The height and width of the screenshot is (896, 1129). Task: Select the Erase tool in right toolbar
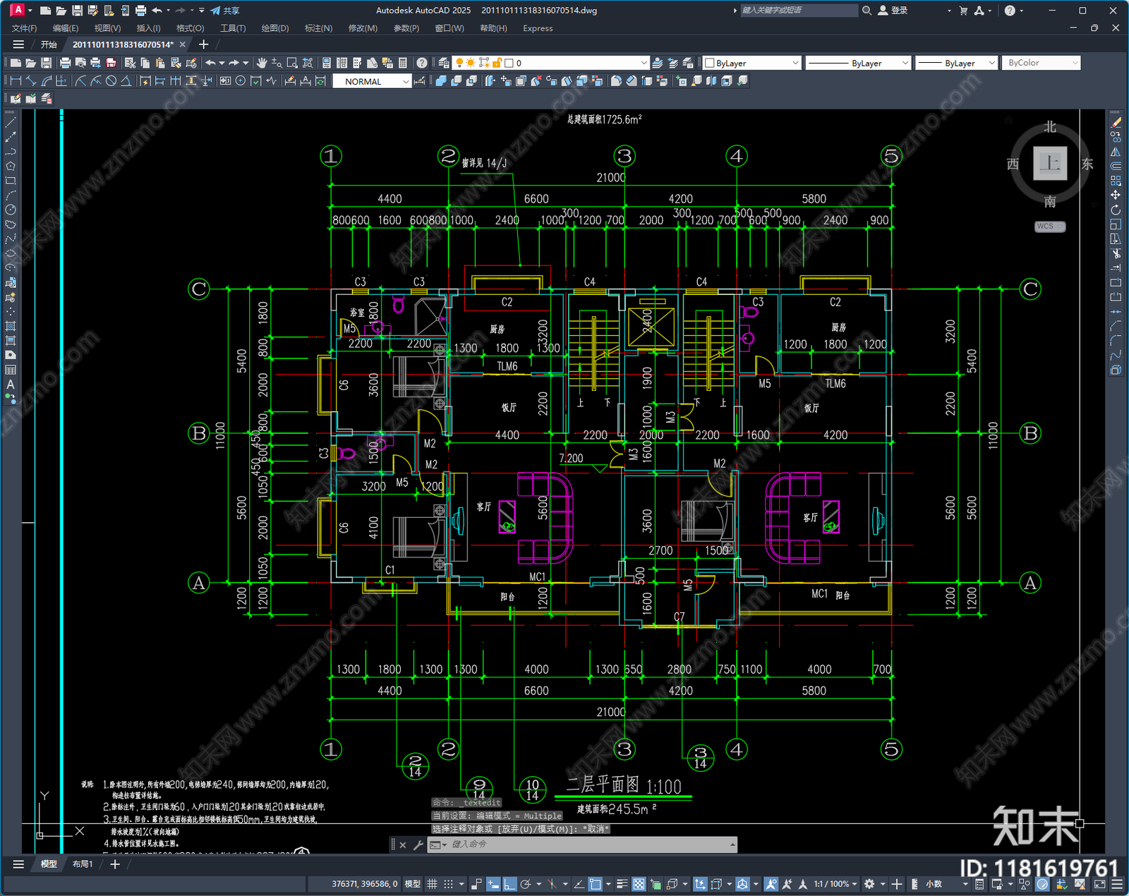(1116, 123)
